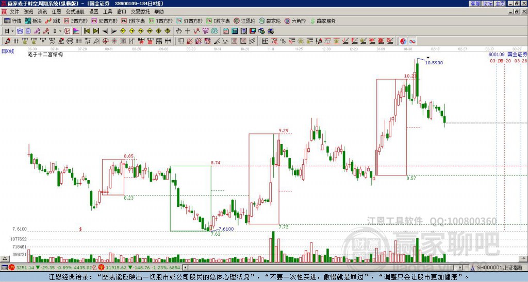
Task: Open the 公式选股 menu
Action: point(75,12)
